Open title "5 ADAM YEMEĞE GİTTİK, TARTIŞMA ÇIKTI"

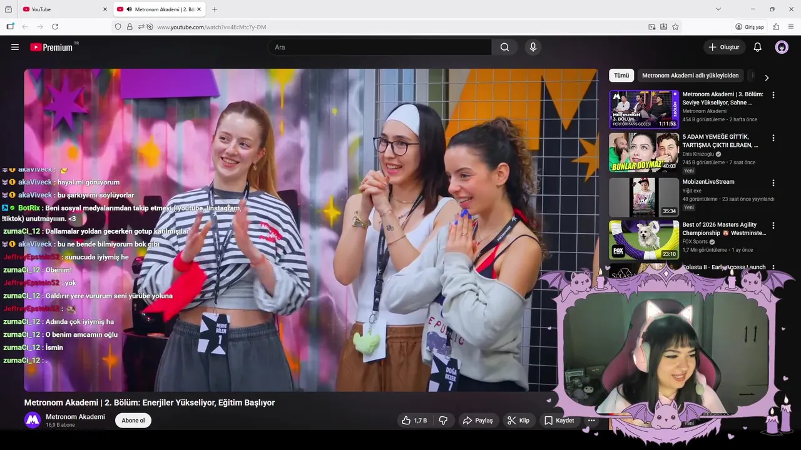click(x=720, y=141)
